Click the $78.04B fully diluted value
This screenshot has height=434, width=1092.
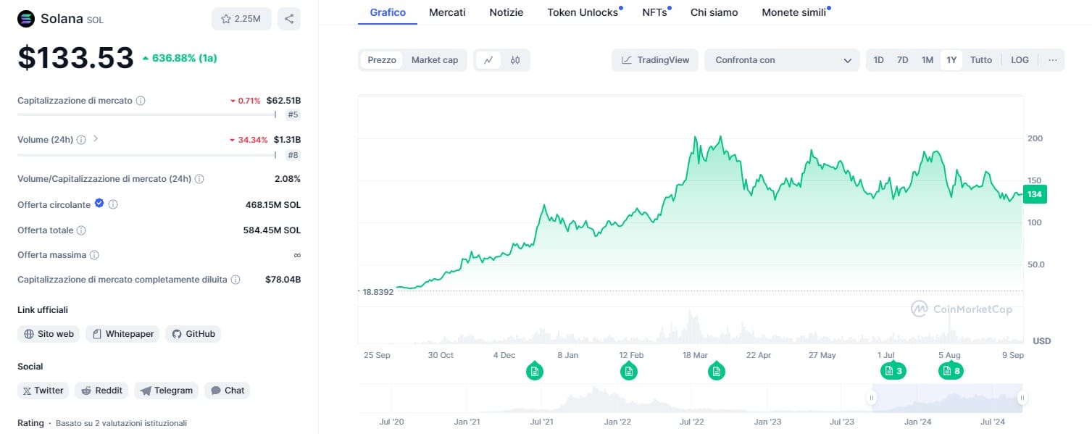[283, 280]
